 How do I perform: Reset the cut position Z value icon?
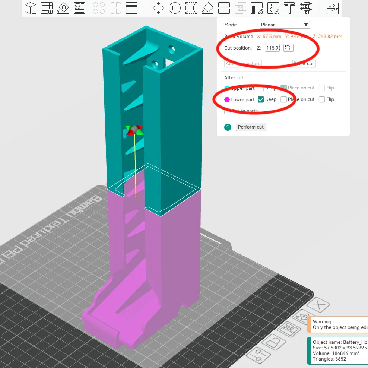tap(288, 48)
